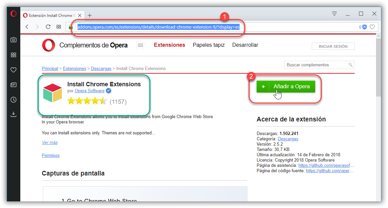The height and width of the screenshot is (208, 388).
Task: Click the Acerca de la extensión heading
Action: [291, 119]
